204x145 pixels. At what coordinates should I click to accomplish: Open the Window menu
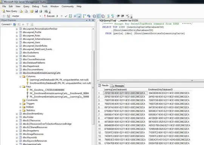pos(54,6)
